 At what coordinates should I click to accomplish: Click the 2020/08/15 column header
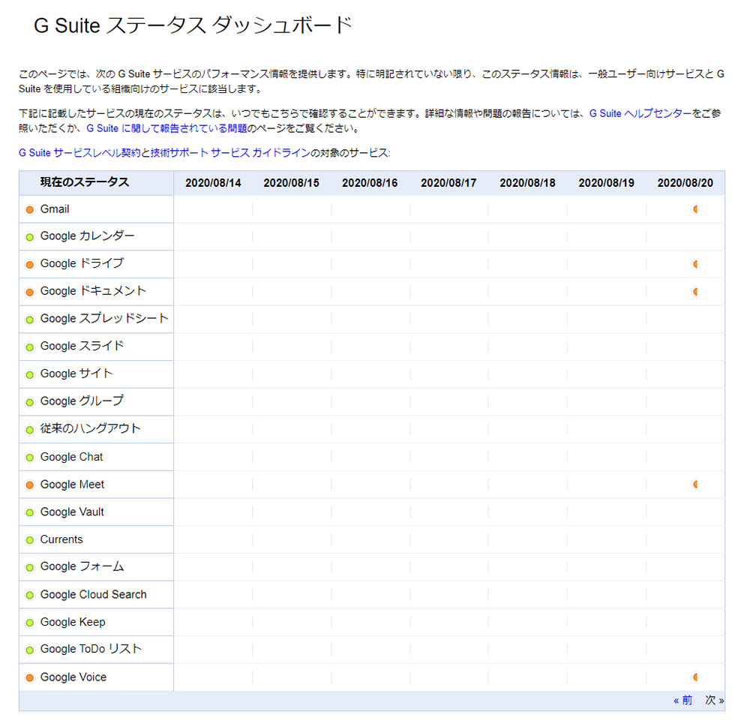click(x=291, y=183)
